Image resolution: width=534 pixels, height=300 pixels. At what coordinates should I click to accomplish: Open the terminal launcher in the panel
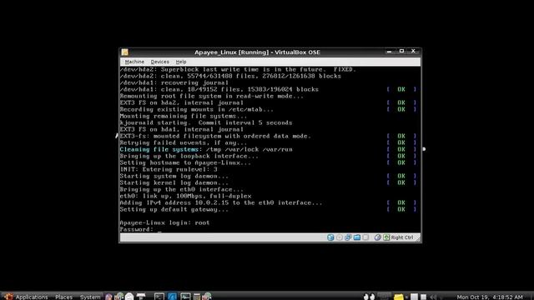click(159, 297)
